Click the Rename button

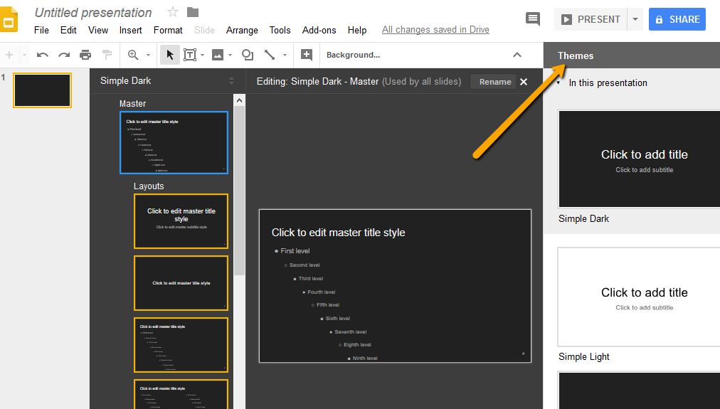coord(494,82)
